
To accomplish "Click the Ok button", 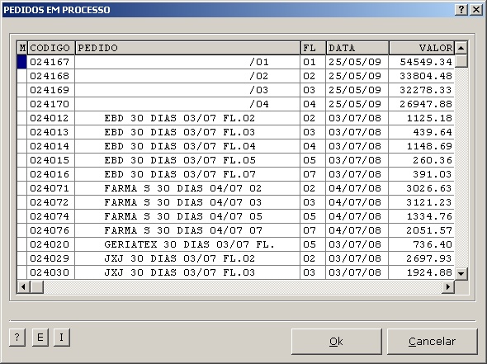I will [x=337, y=342].
